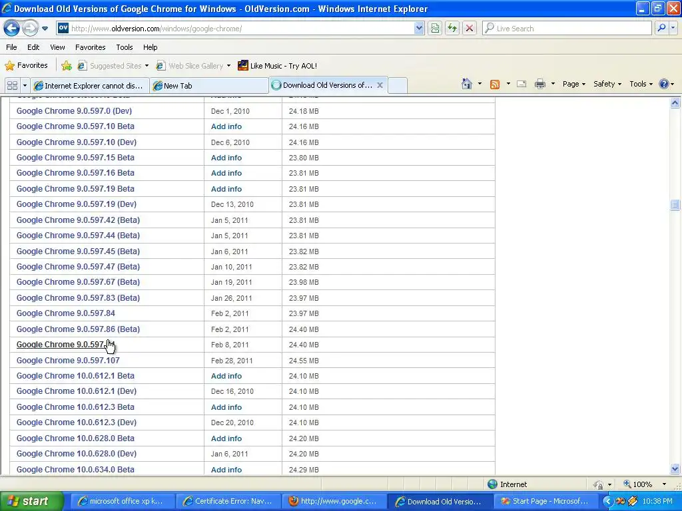
Task: Open the View menu
Action: pos(57,47)
